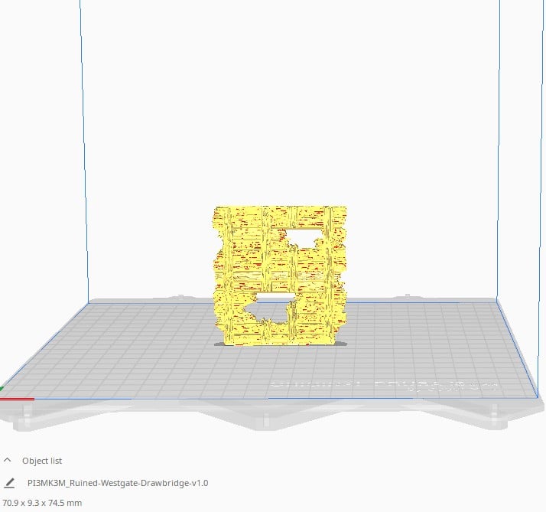Select the PI3MK3M_Ruined-Westgate-Drawbridge file name
The image size is (546, 512).
pyautogui.click(x=117, y=483)
